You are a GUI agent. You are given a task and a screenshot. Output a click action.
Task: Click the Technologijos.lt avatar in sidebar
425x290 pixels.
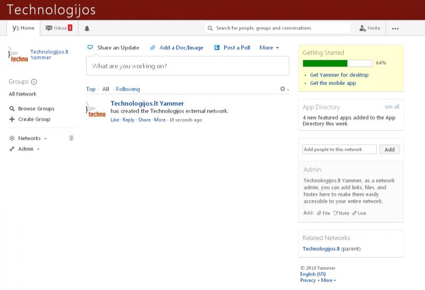click(x=18, y=55)
